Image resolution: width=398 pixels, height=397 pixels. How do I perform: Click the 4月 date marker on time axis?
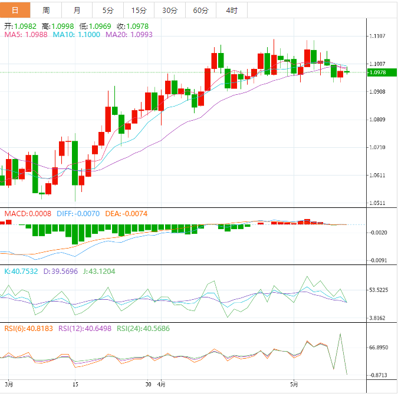point(162,385)
